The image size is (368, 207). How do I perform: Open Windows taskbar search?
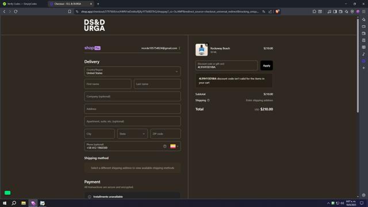pos(14,203)
